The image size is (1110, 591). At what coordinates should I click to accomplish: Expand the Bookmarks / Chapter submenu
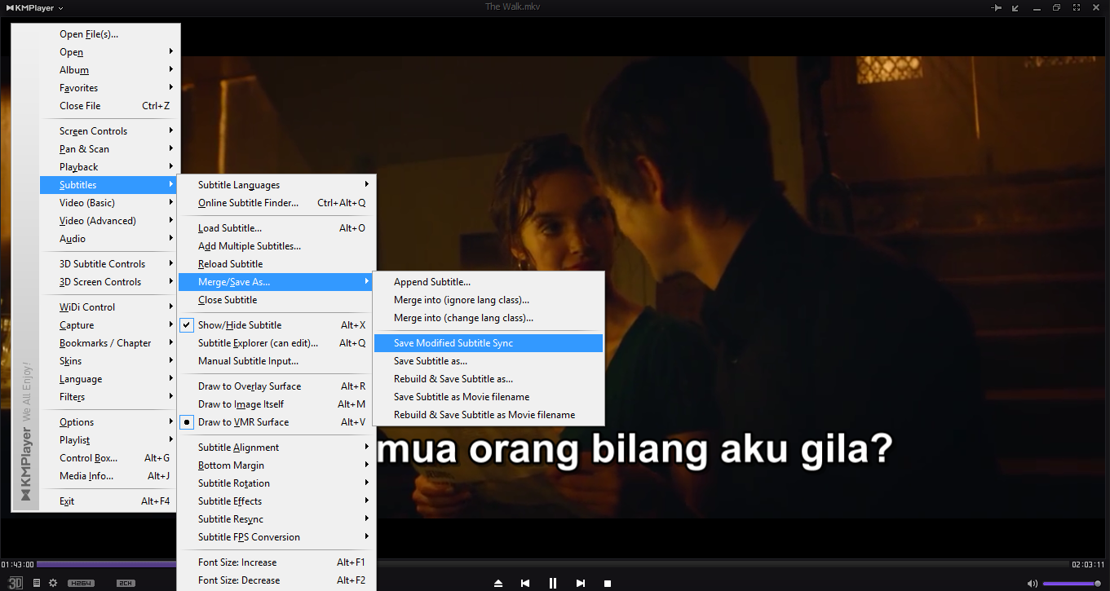108,343
